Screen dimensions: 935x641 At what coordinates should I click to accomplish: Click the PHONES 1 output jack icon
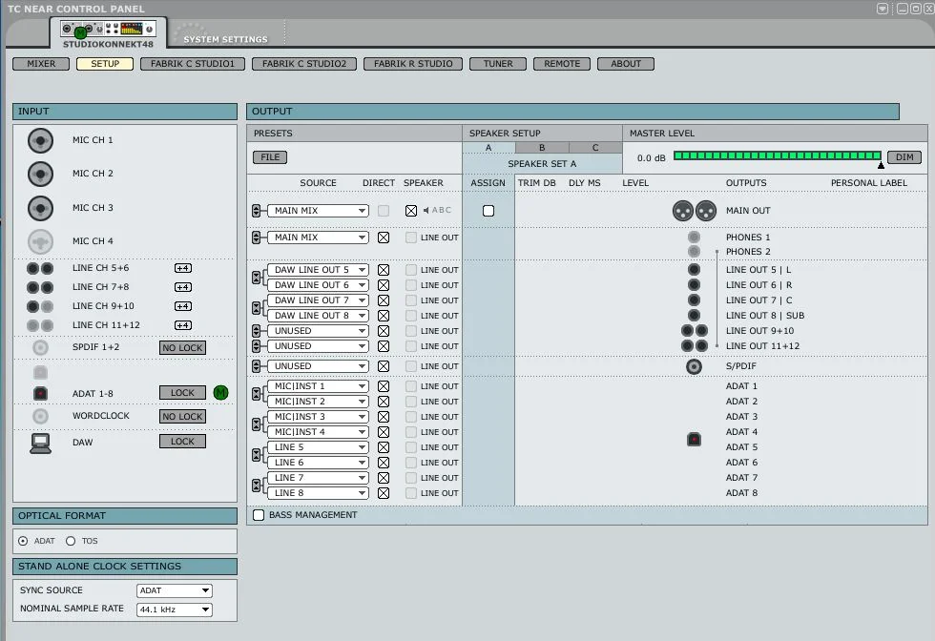point(694,237)
